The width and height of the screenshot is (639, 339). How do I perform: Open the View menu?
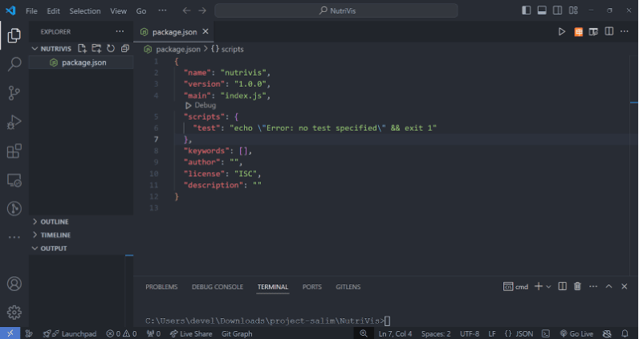click(118, 11)
